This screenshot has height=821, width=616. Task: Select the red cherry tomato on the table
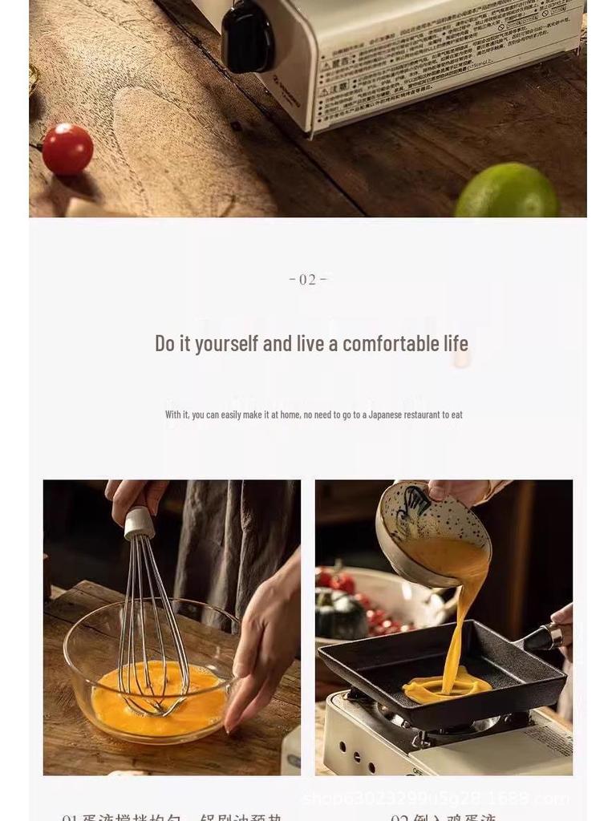tap(67, 148)
